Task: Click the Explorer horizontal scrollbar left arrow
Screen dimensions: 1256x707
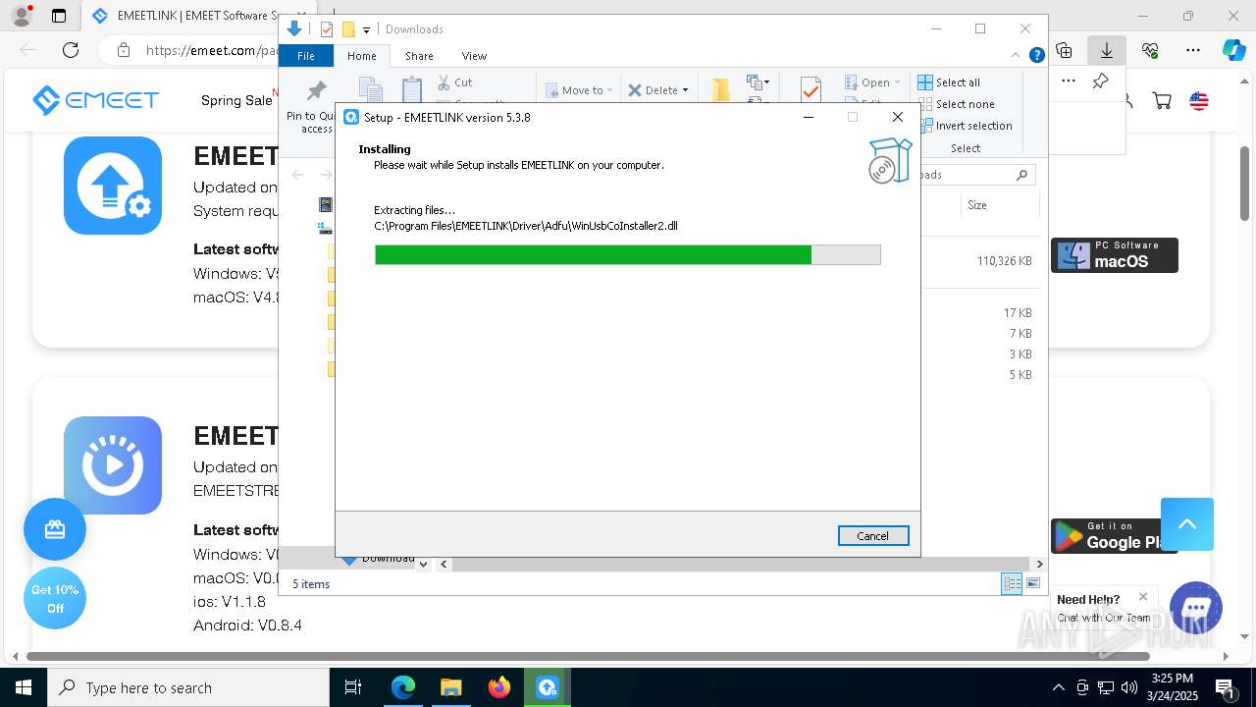Action: tap(444, 564)
